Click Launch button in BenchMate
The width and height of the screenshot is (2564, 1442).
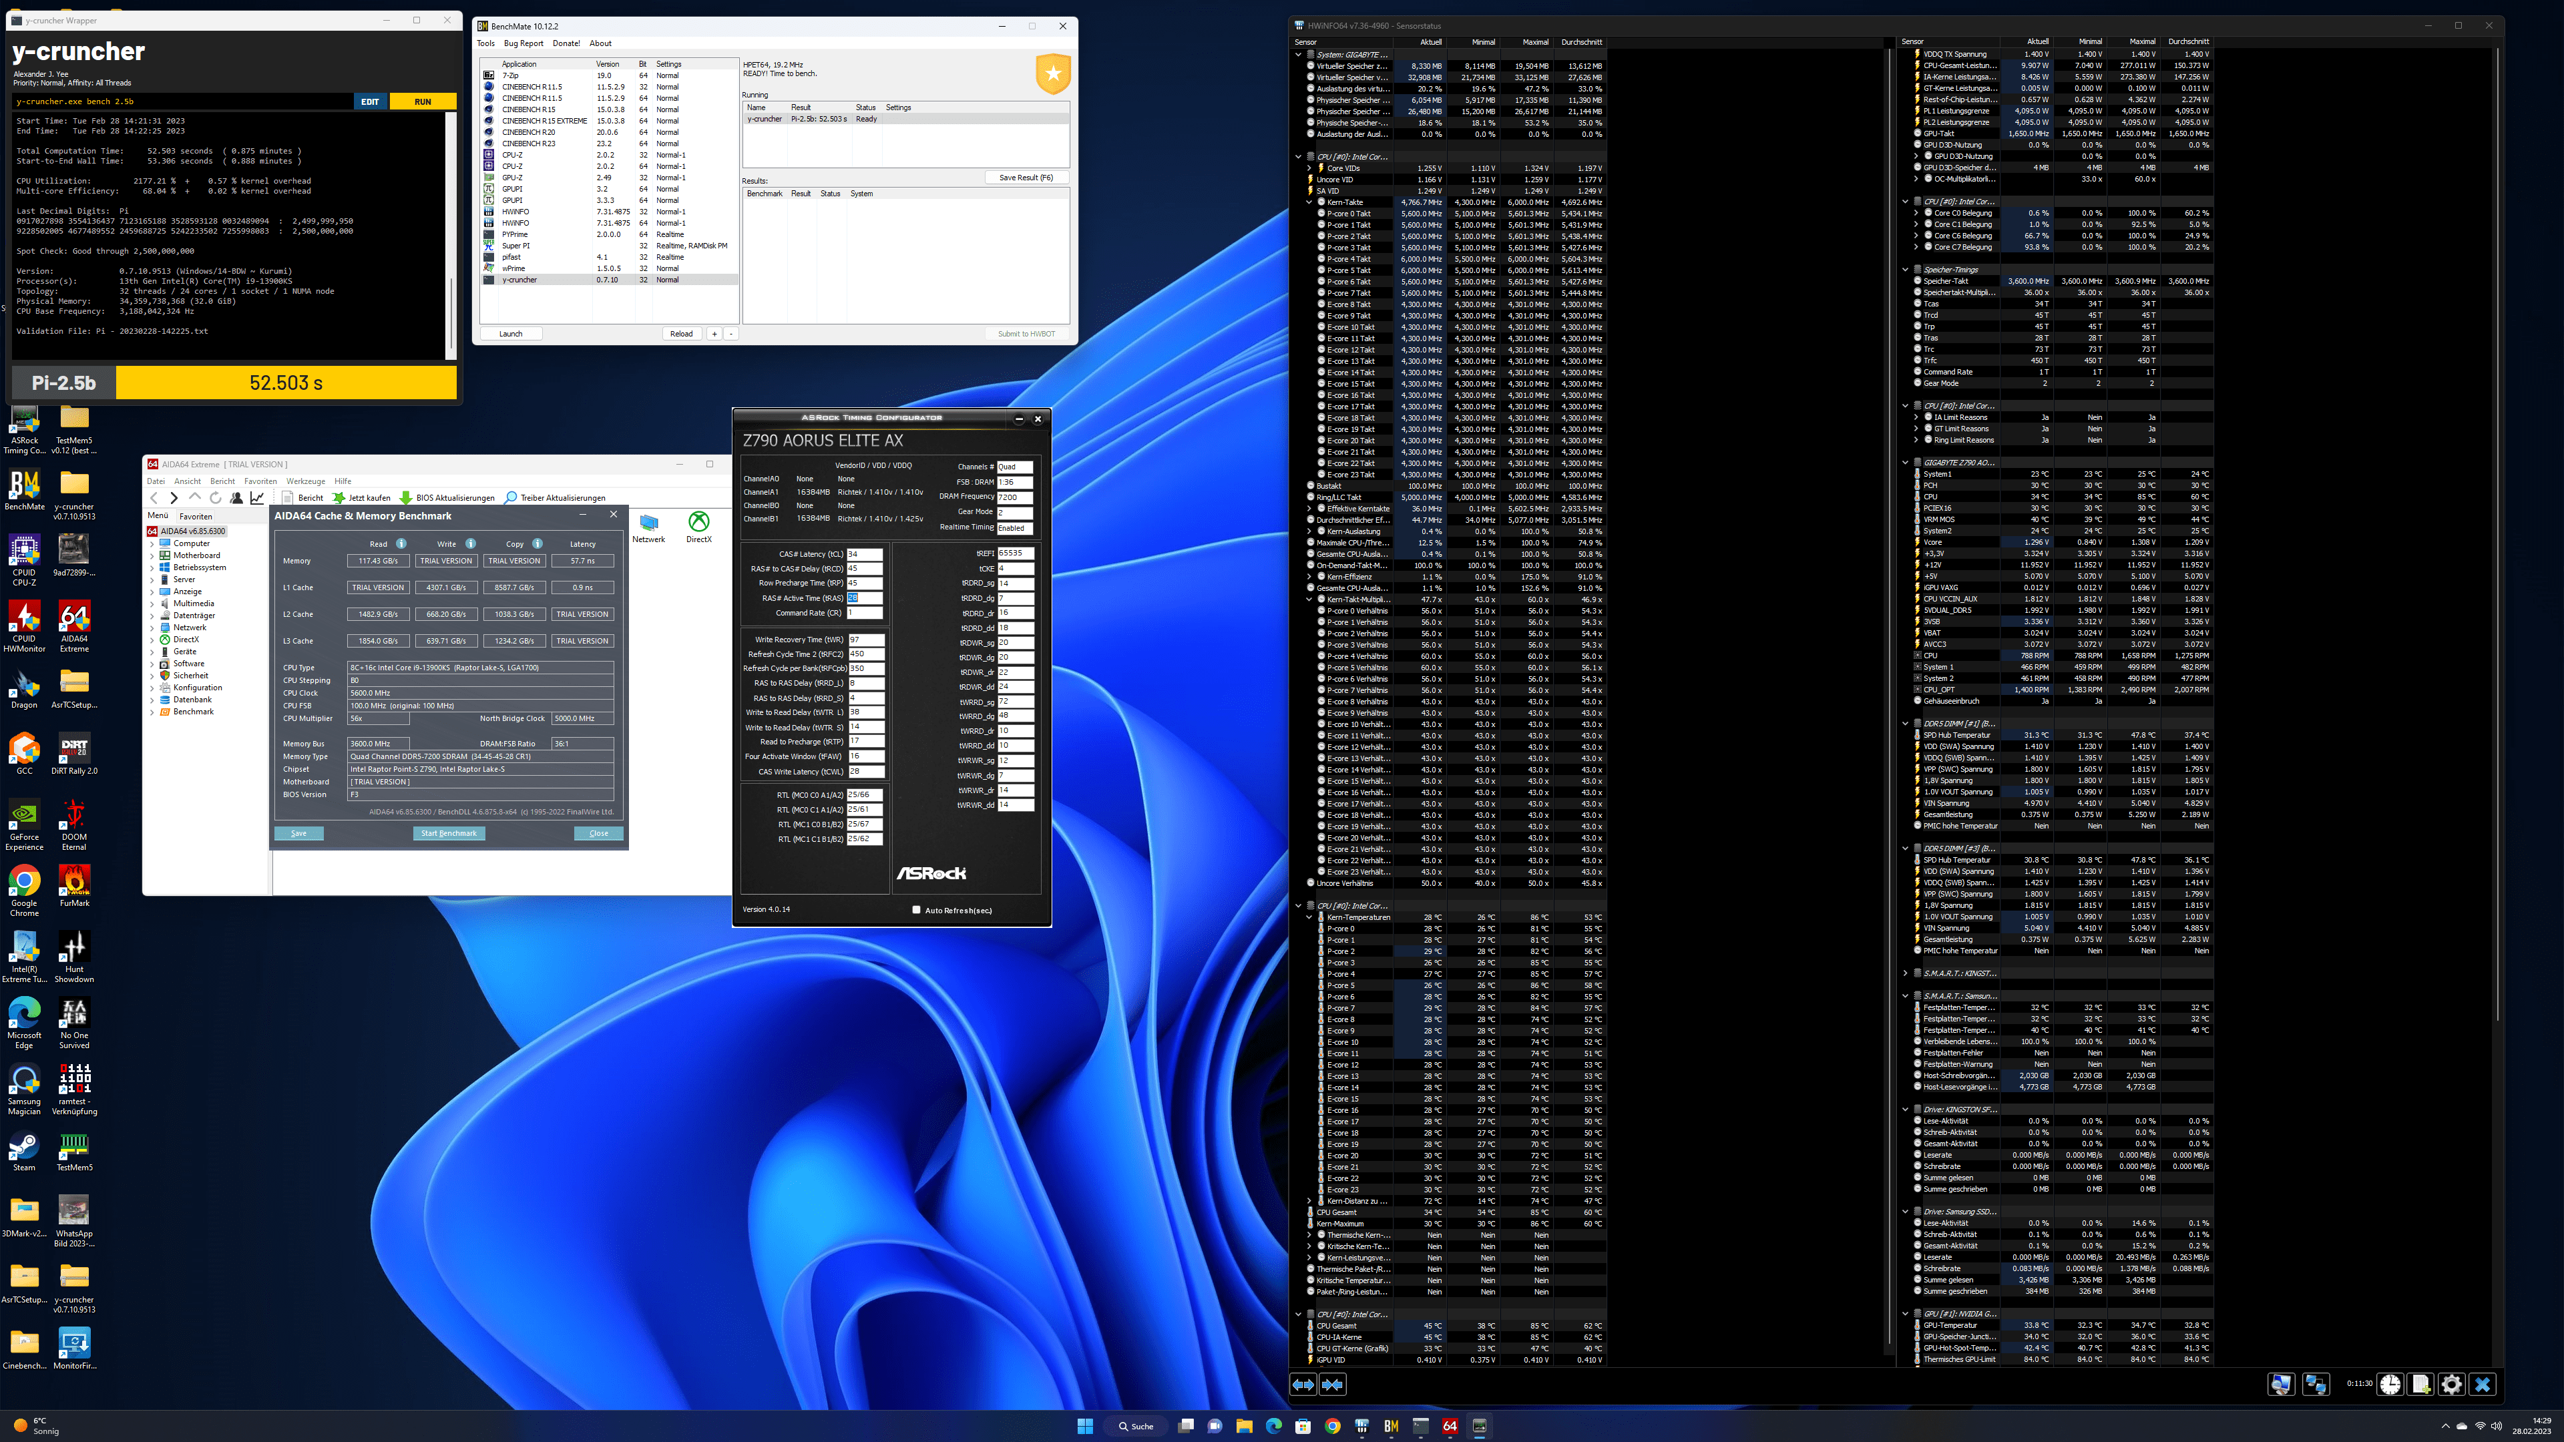(511, 333)
